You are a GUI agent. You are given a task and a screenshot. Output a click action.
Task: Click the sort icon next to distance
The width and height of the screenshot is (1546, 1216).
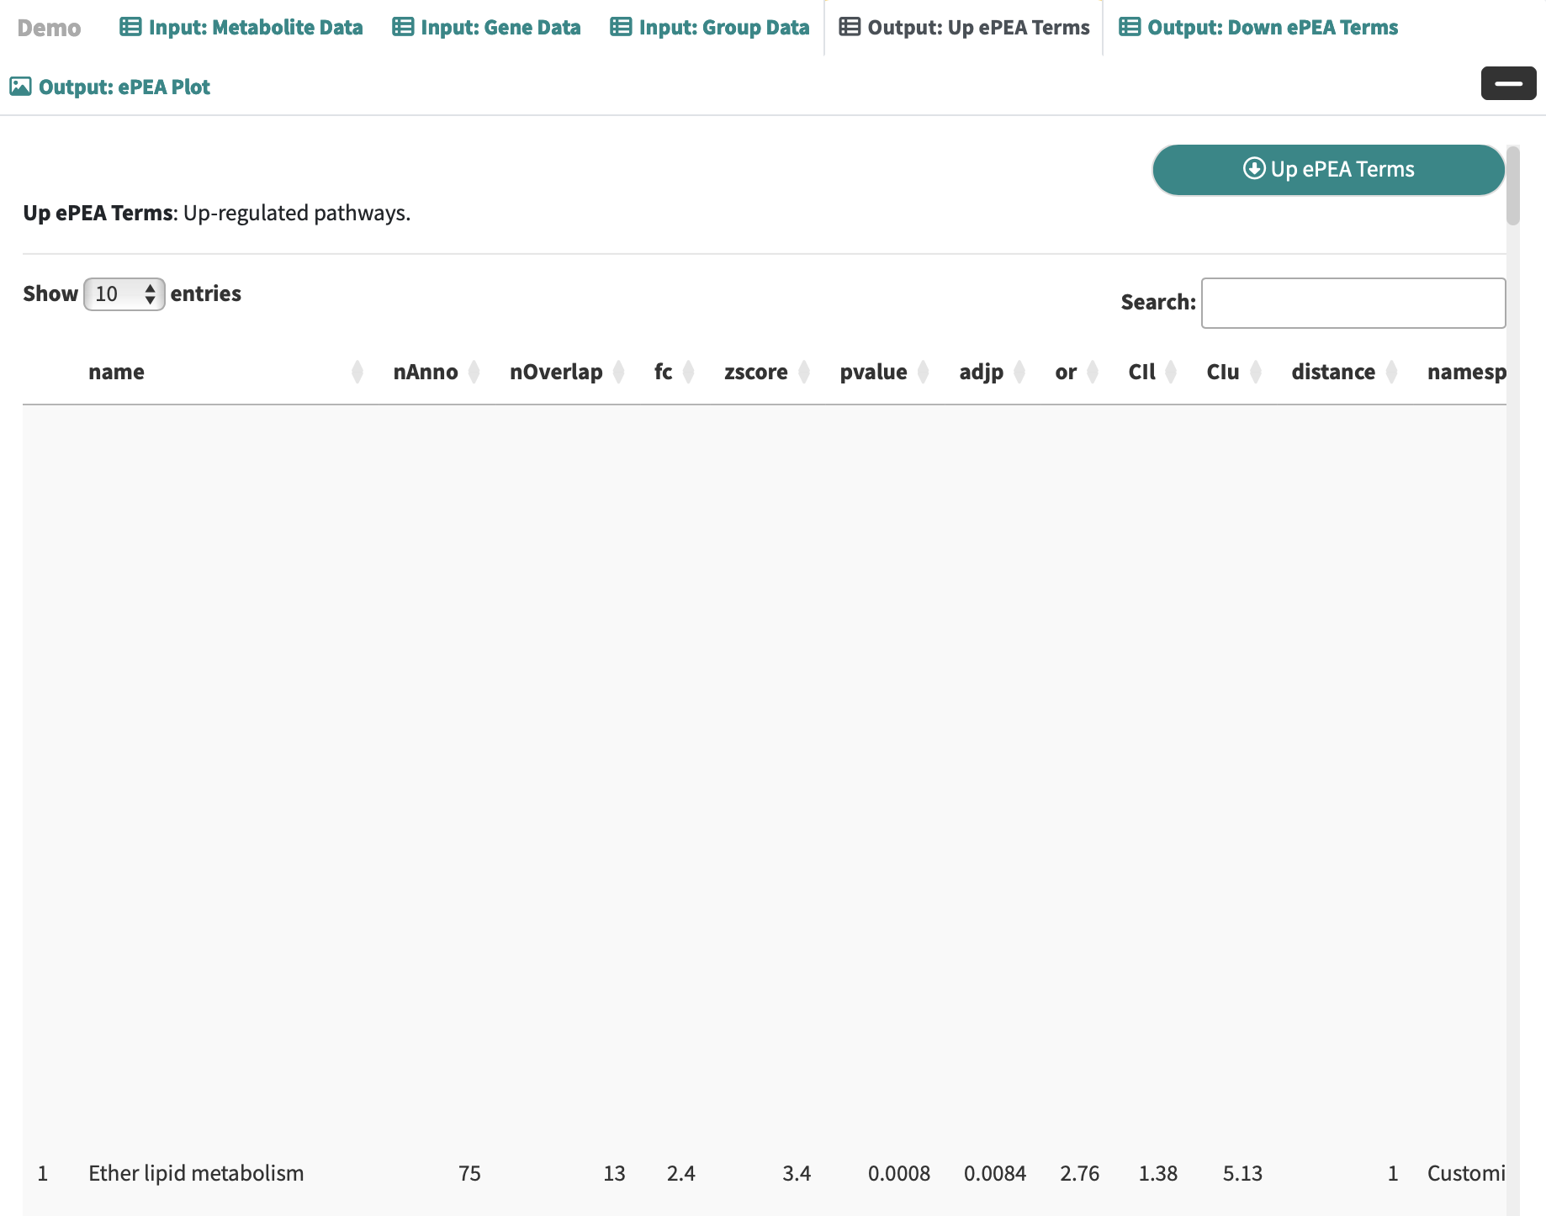pyautogui.click(x=1391, y=372)
